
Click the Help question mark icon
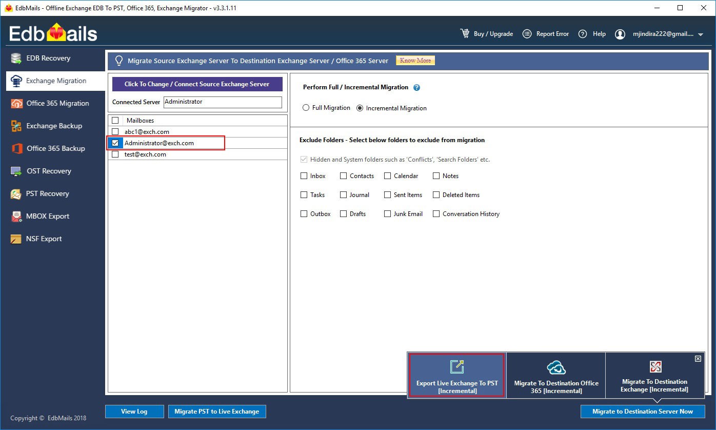click(583, 34)
